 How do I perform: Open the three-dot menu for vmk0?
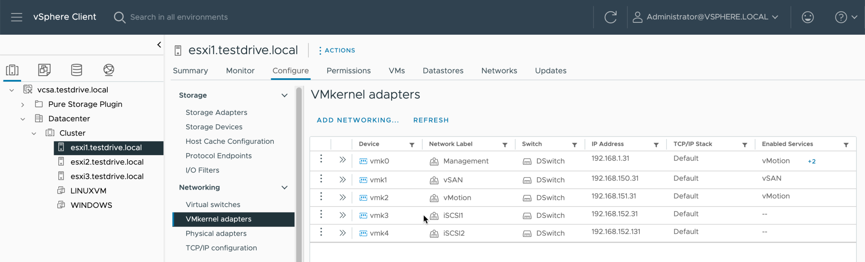pyautogui.click(x=321, y=159)
